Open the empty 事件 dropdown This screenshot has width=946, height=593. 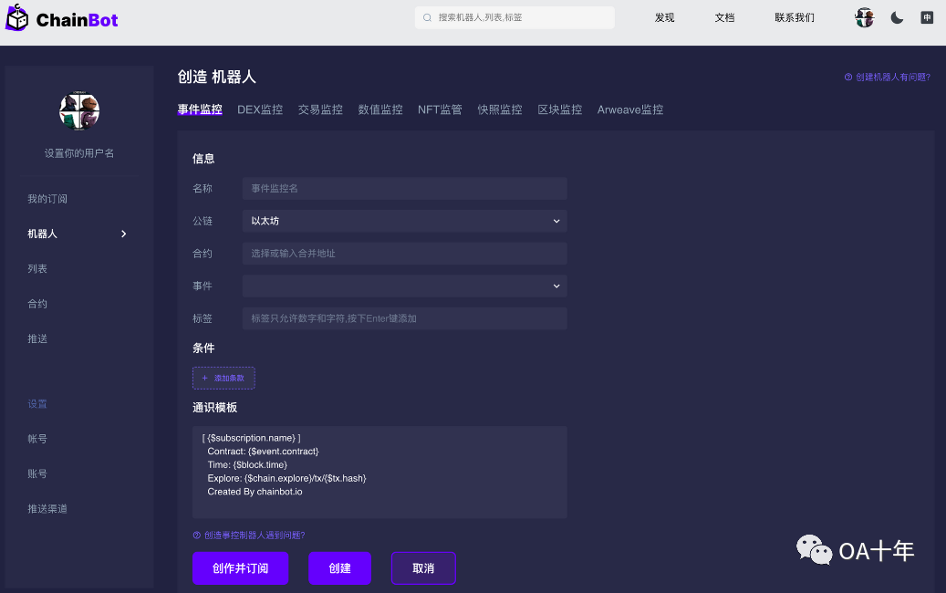404,286
